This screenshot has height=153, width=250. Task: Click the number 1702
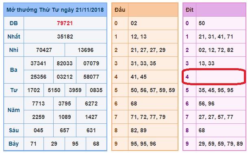(34, 90)
